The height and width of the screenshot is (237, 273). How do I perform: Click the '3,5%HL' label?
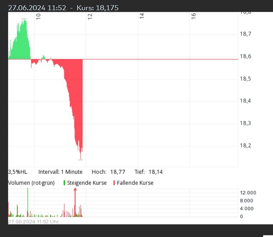(18, 172)
